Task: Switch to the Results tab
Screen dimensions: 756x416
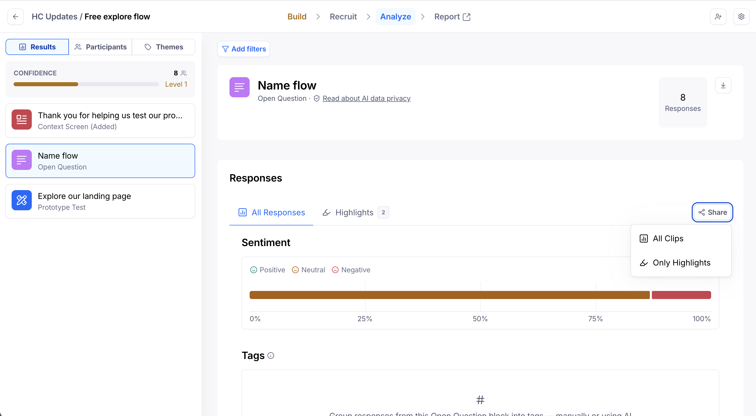Action: click(x=37, y=47)
